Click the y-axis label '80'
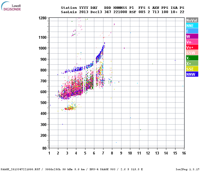Image resolution: width=200 pixels, height=171 pixels. tap(44, 148)
